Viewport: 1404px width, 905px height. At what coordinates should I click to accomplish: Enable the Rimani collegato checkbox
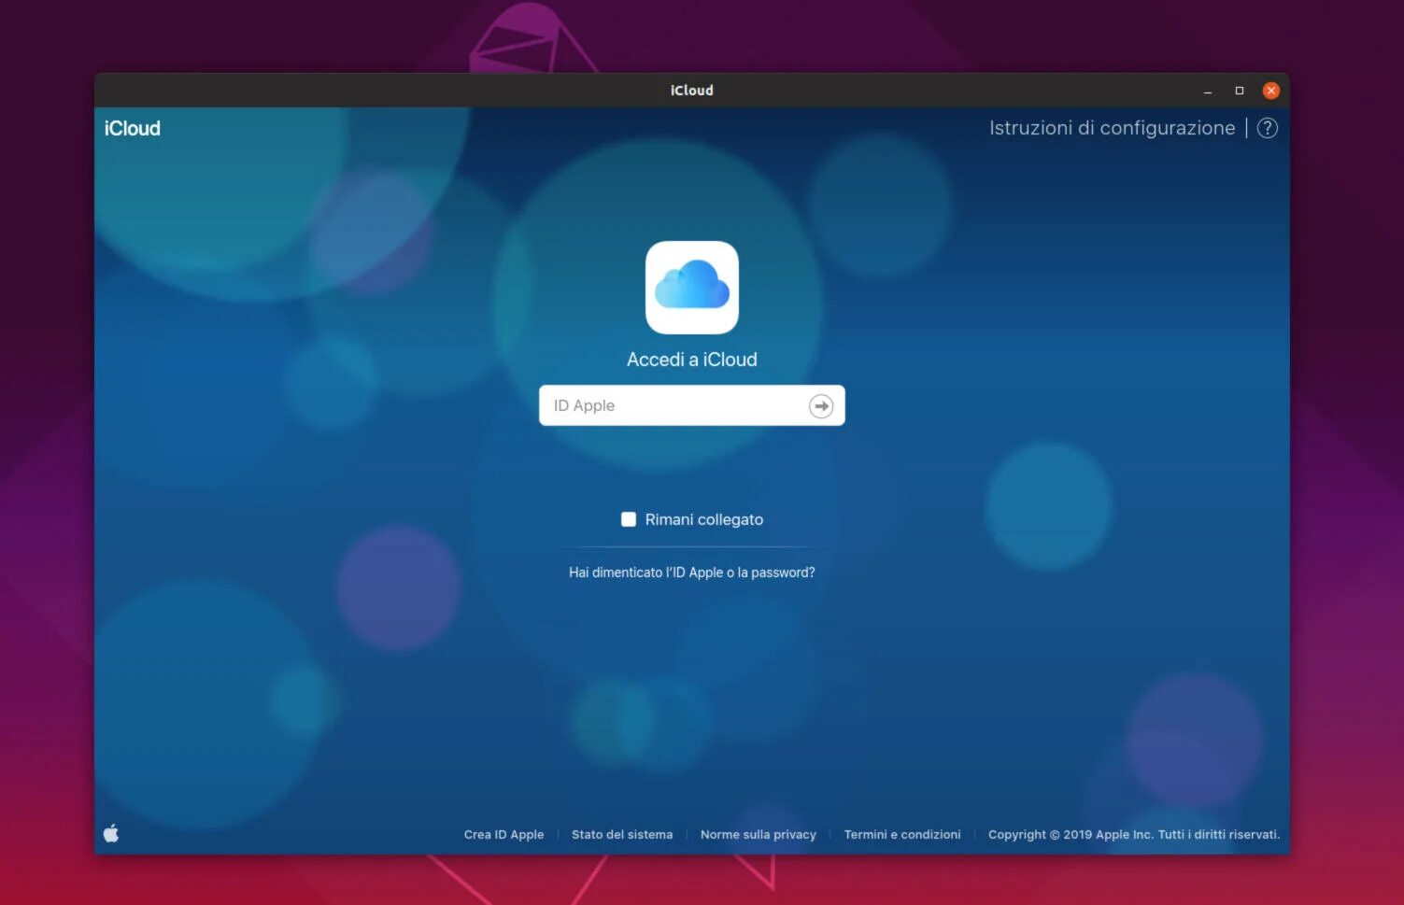[x=629, y=519]
